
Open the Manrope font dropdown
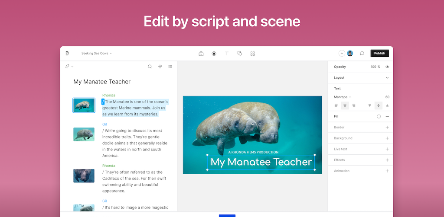[343, 97]
